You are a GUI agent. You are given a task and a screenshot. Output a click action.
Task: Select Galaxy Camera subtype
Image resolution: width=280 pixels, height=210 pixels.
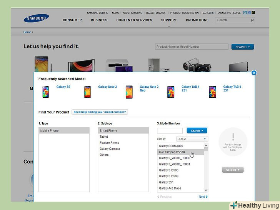click(x=123, y=149)
